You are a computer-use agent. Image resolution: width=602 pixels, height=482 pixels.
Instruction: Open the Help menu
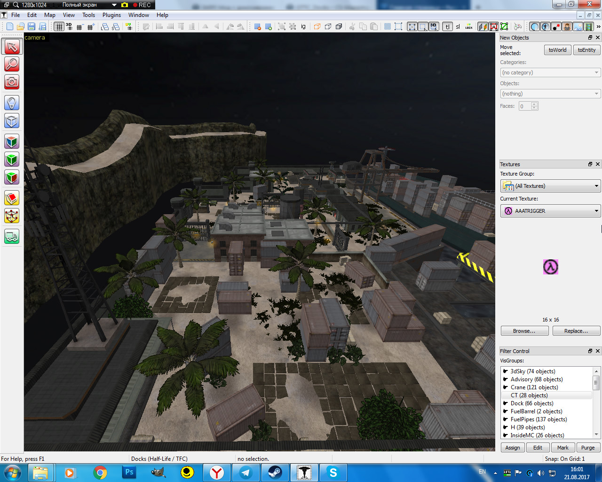pyautogui.click(x=162, y=15)
